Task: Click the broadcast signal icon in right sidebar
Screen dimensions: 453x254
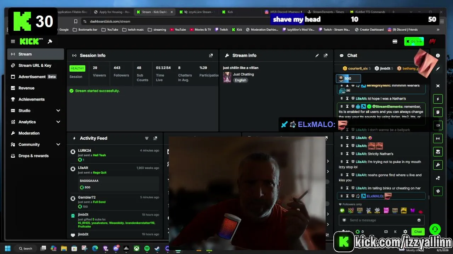Action: tap(438, 138)
